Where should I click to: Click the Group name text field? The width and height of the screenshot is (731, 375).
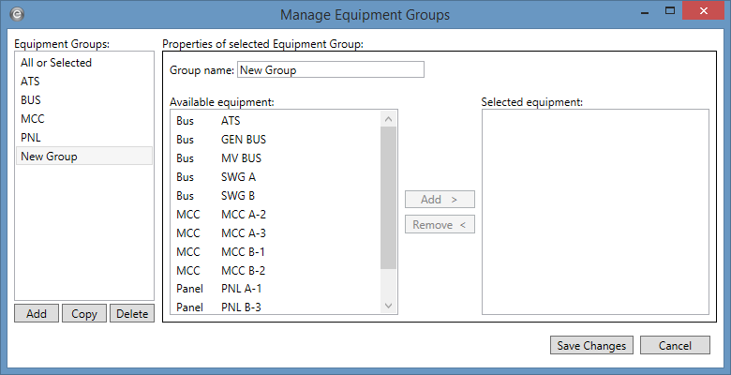pos(330,69)
